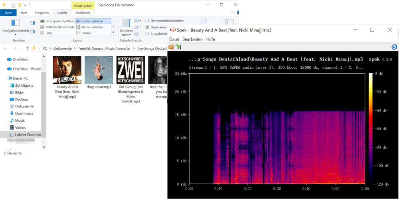Viewport: 399px width, 199px height.
Task: Click forward navigation arrow in Explorer
Action: [14, 48]
